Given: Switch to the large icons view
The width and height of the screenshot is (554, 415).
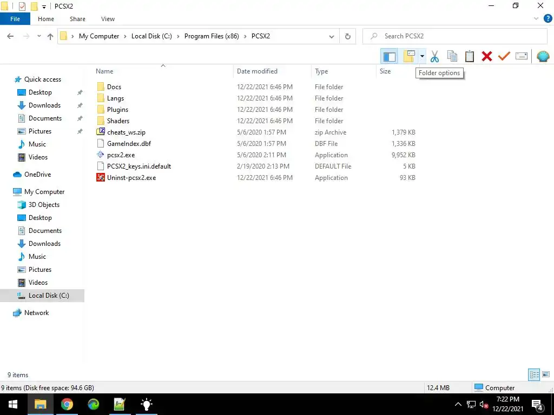Looking at the screenshot, I should pyautogui.click(x=546, y=374).
